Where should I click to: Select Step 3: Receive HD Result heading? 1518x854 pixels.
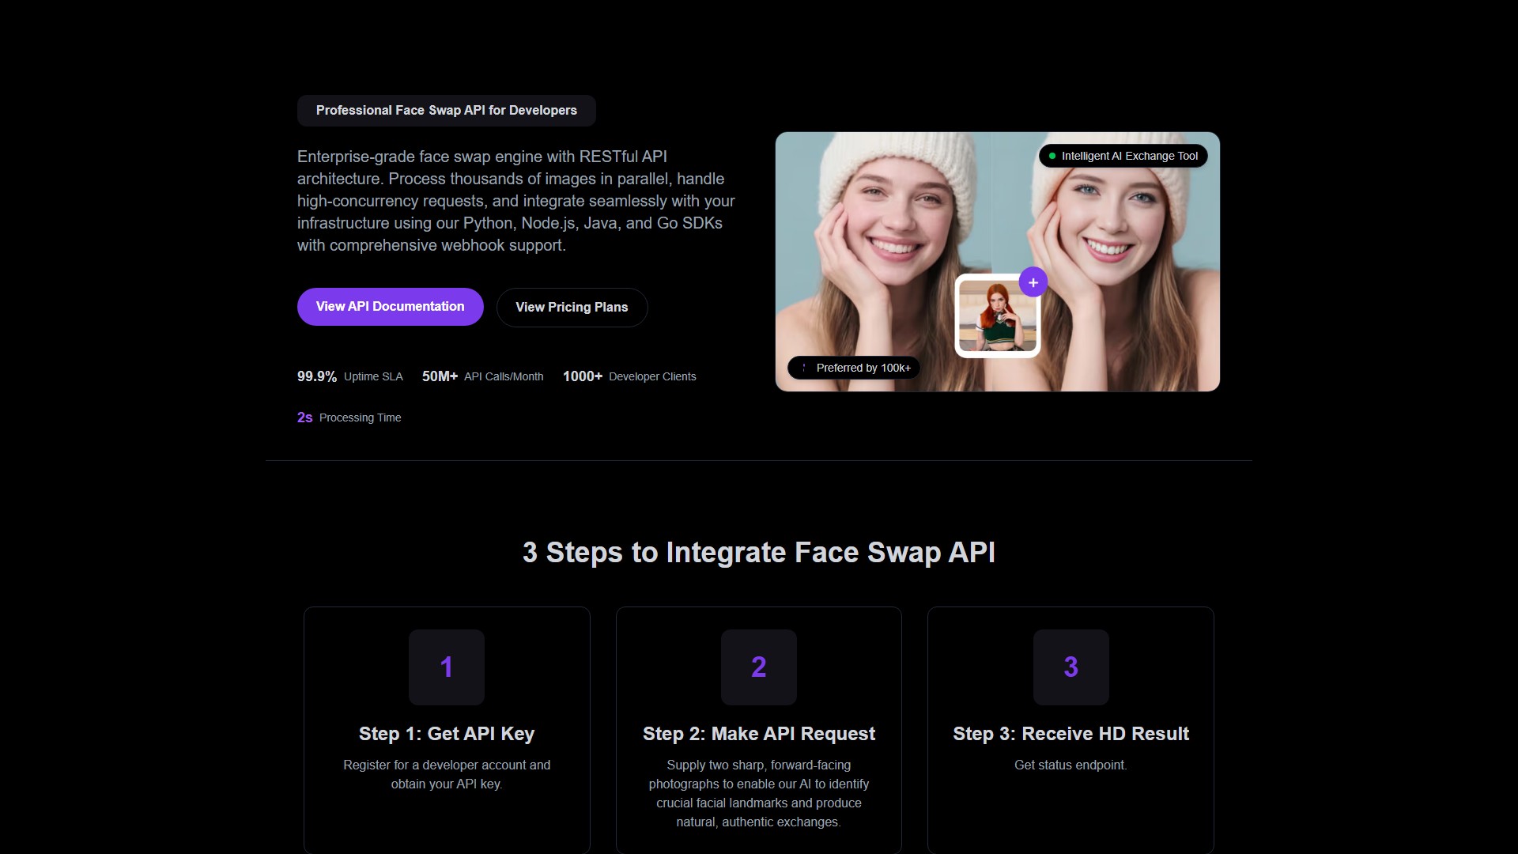click(x=1071, y=734)
